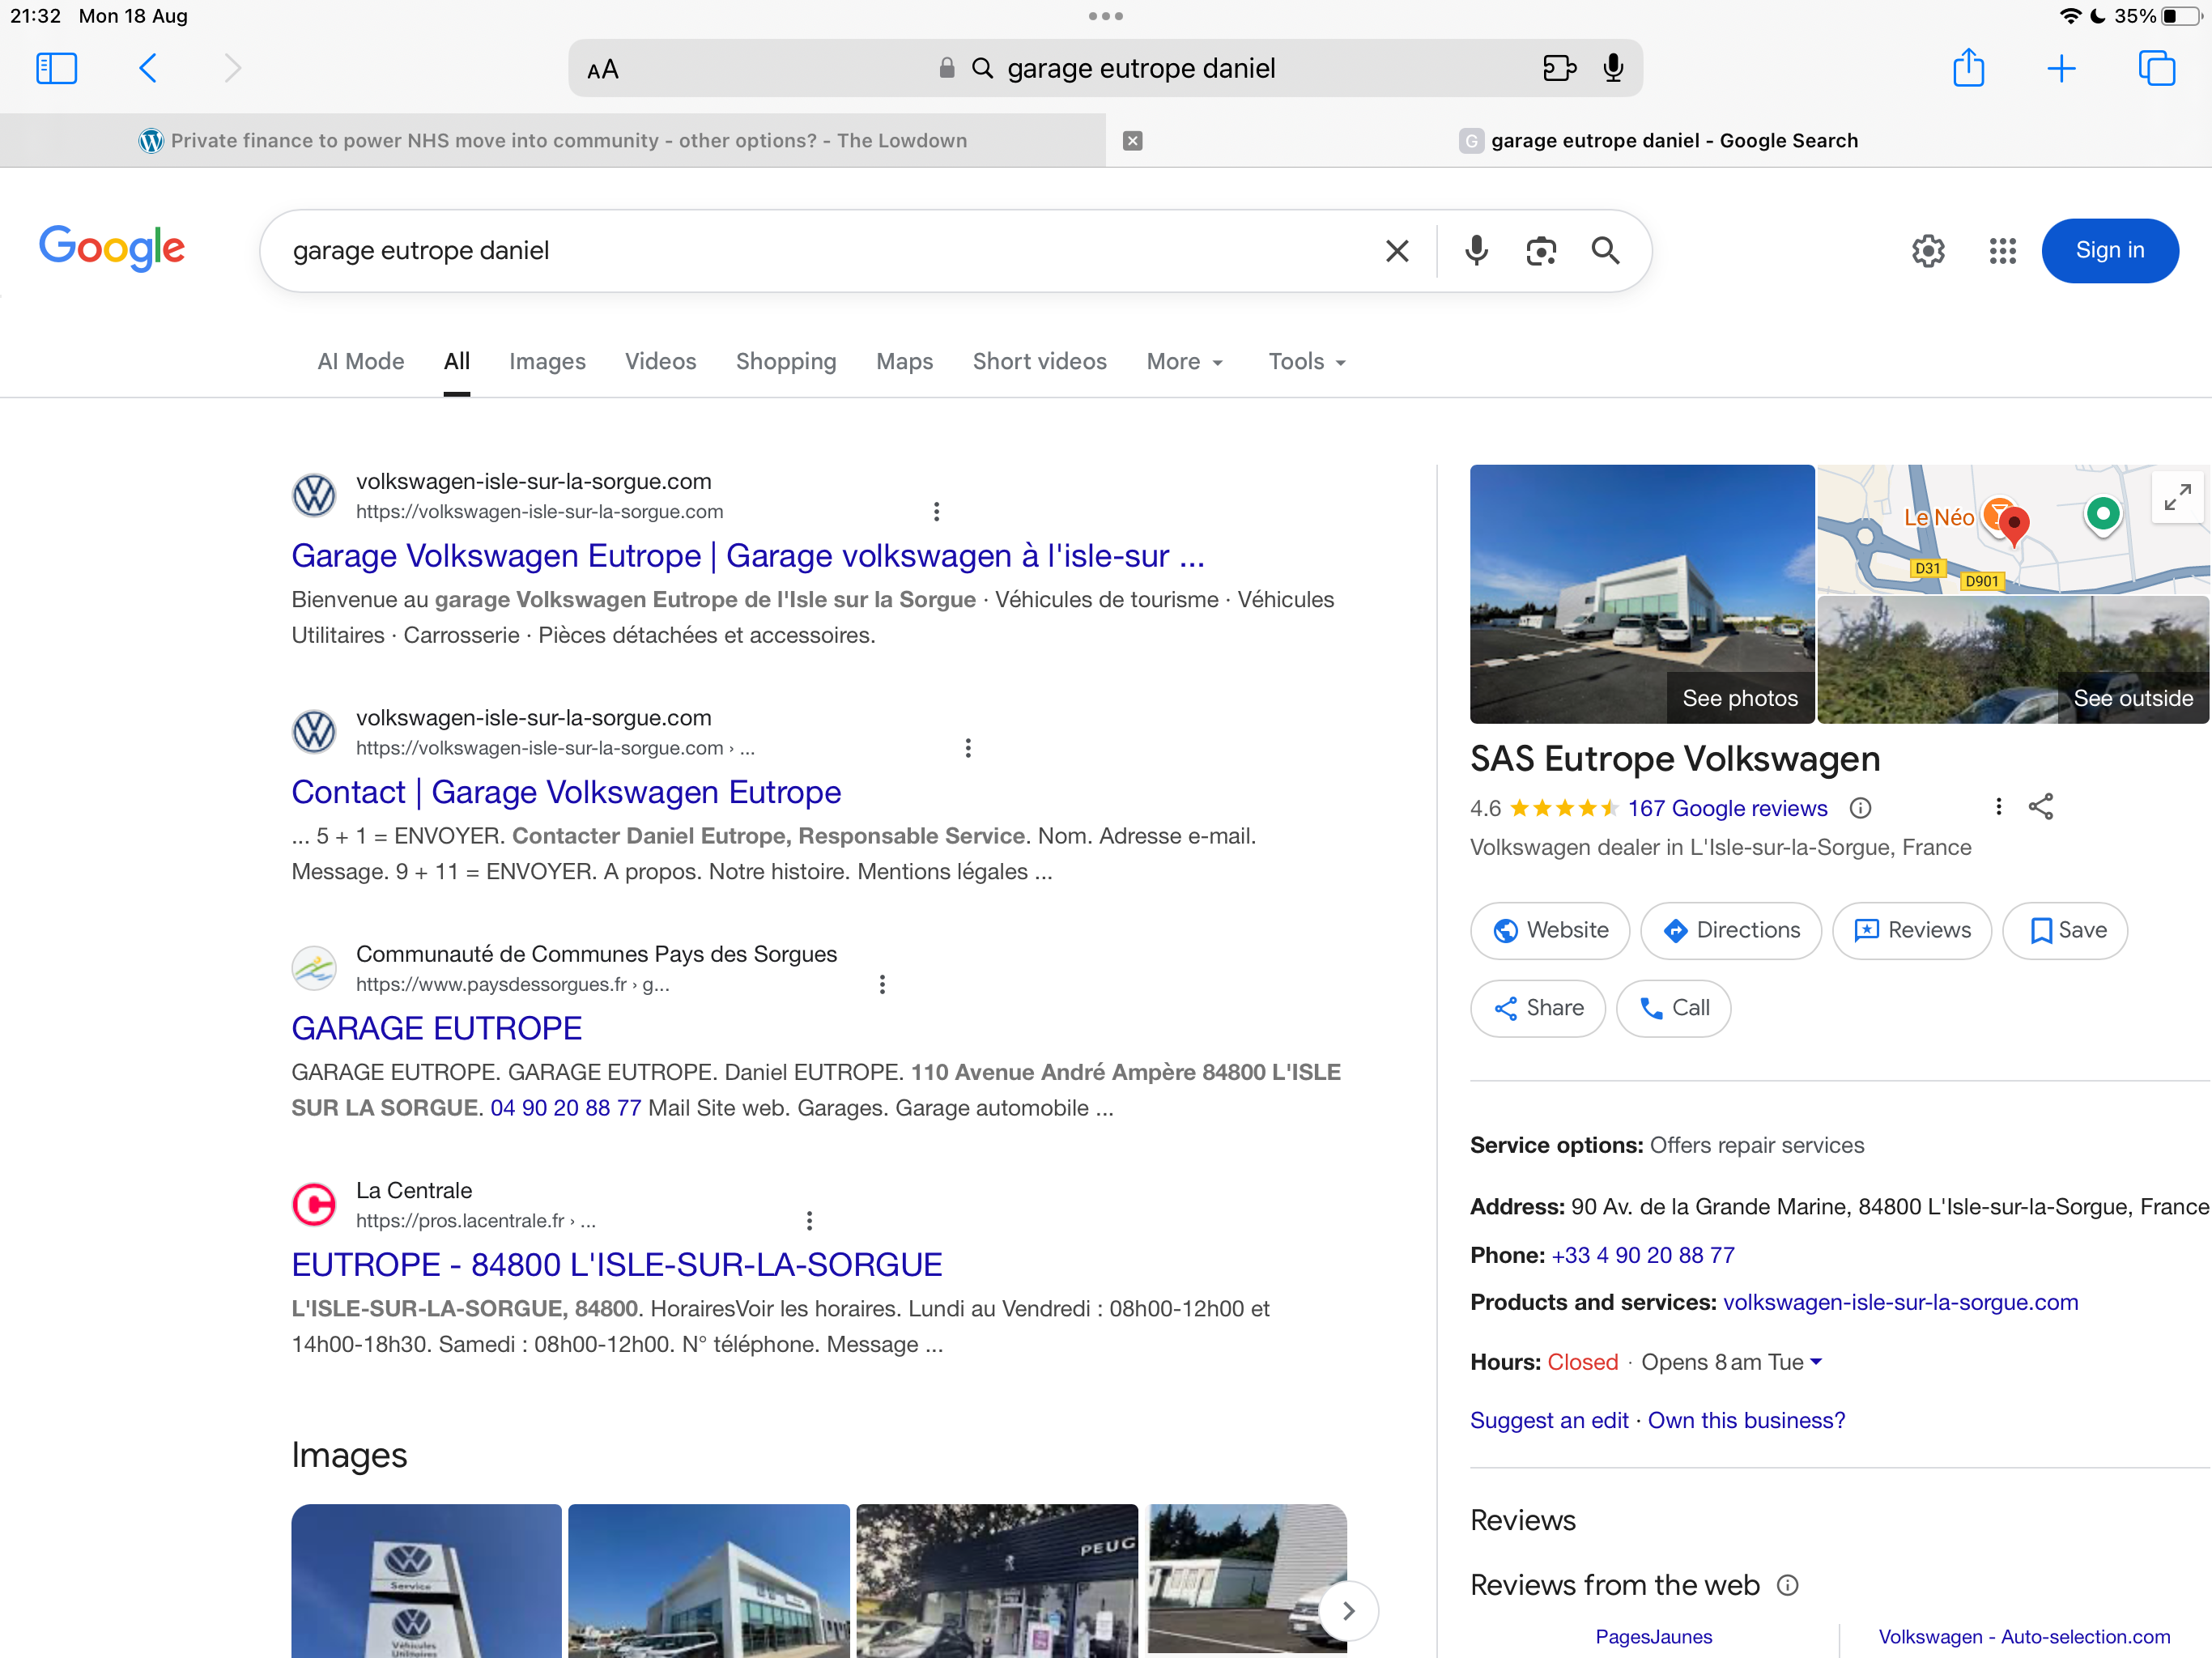This screenshot has height=1658, width=2212.
Task: Open the Safari sidebar panel icon
Action: pos(56,68)
